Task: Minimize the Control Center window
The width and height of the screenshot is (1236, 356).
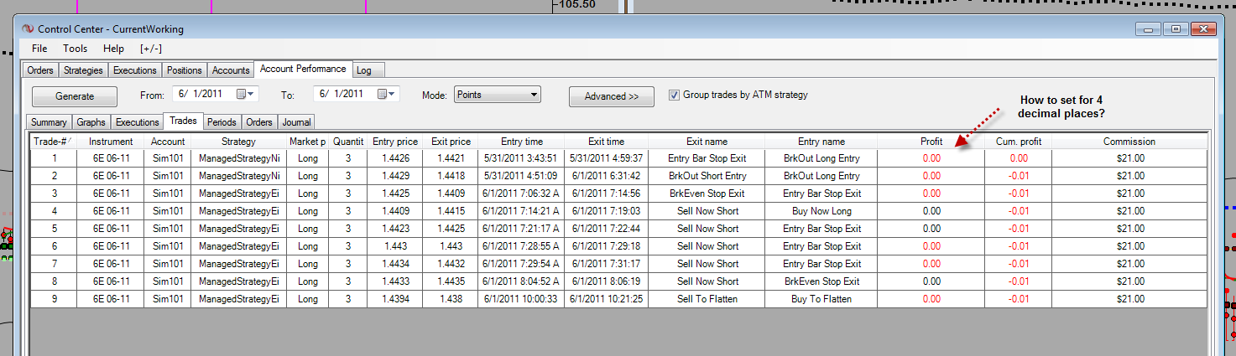Action: [1150, 29]
